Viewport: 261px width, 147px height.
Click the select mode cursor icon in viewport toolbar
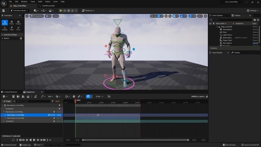[x=152, y=16]
